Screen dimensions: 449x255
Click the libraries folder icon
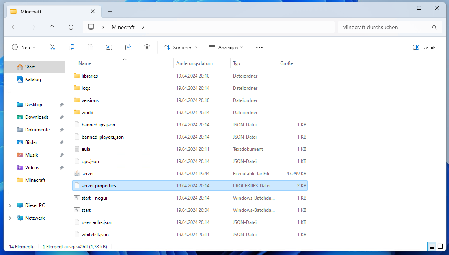point(77,76)
